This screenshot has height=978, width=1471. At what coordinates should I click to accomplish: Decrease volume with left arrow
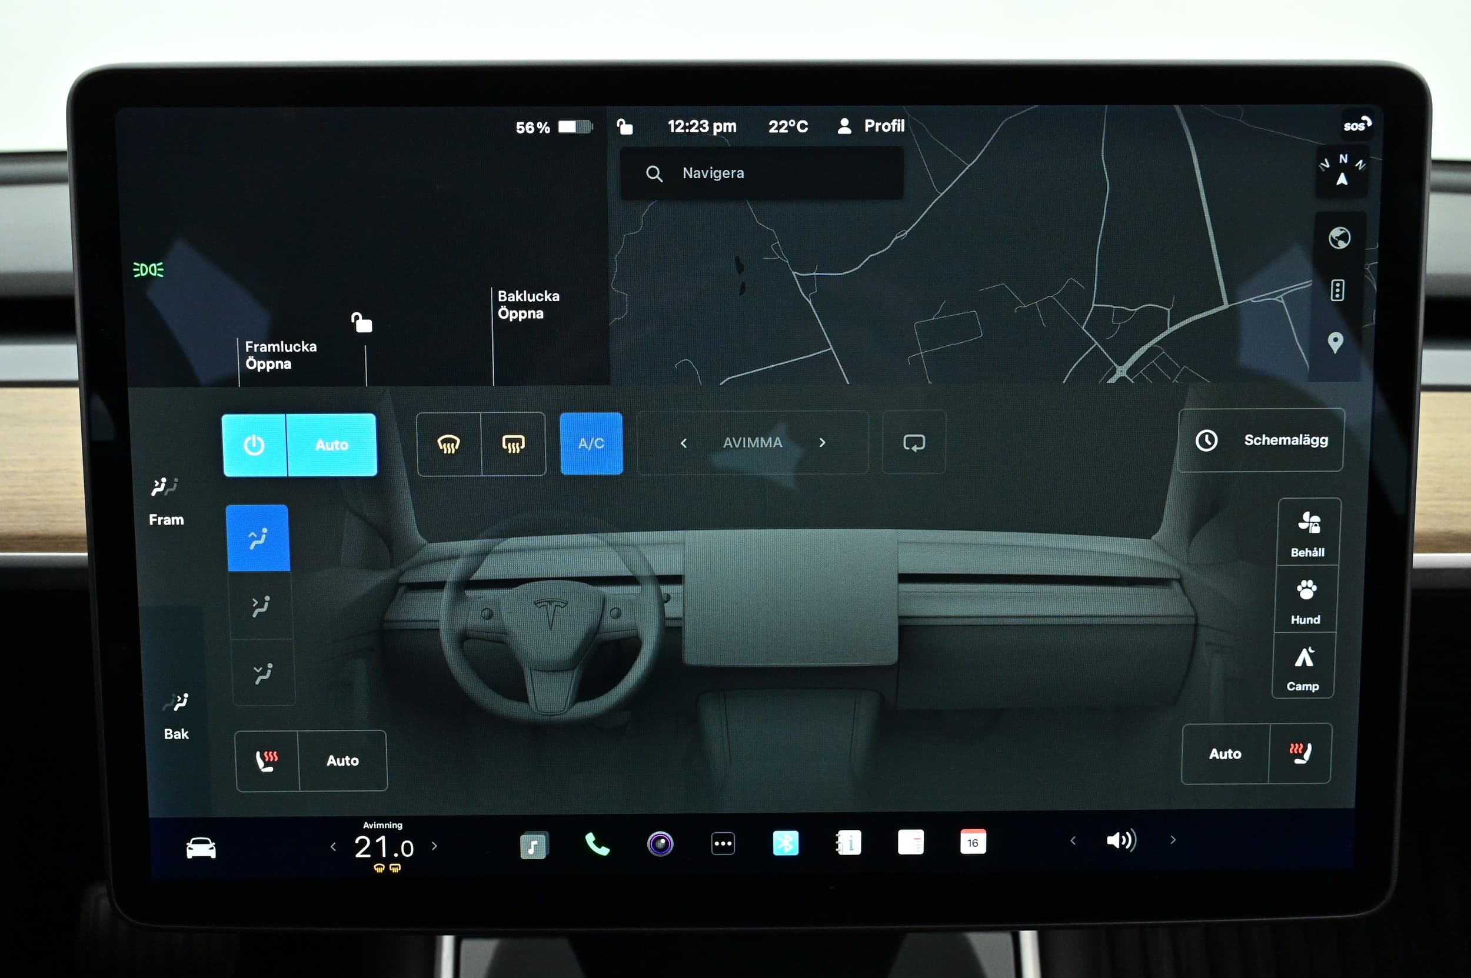1073,841
